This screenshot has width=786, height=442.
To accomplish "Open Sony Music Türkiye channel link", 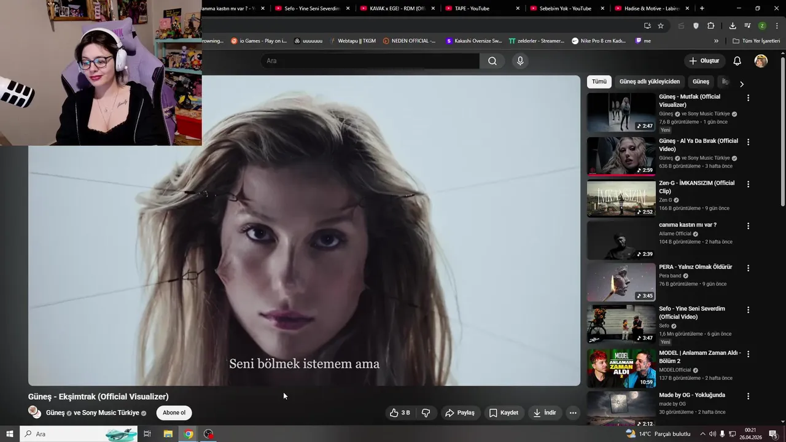I will coord(111,413).
